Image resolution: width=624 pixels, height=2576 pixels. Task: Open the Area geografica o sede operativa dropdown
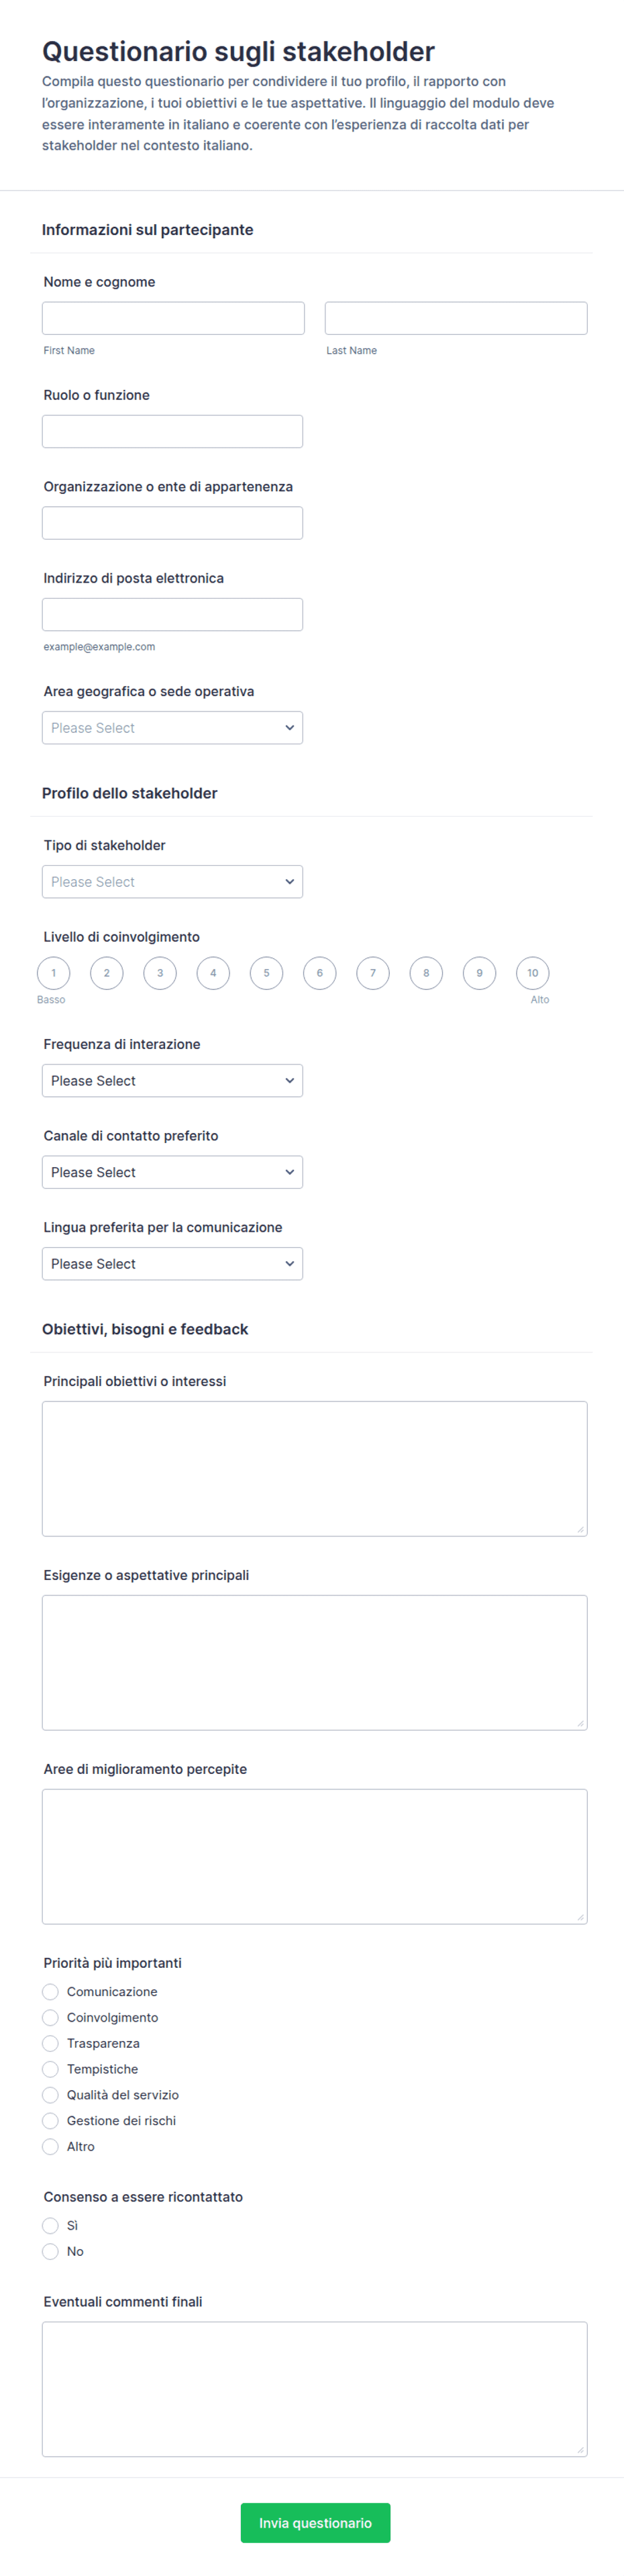coord(172,728)
